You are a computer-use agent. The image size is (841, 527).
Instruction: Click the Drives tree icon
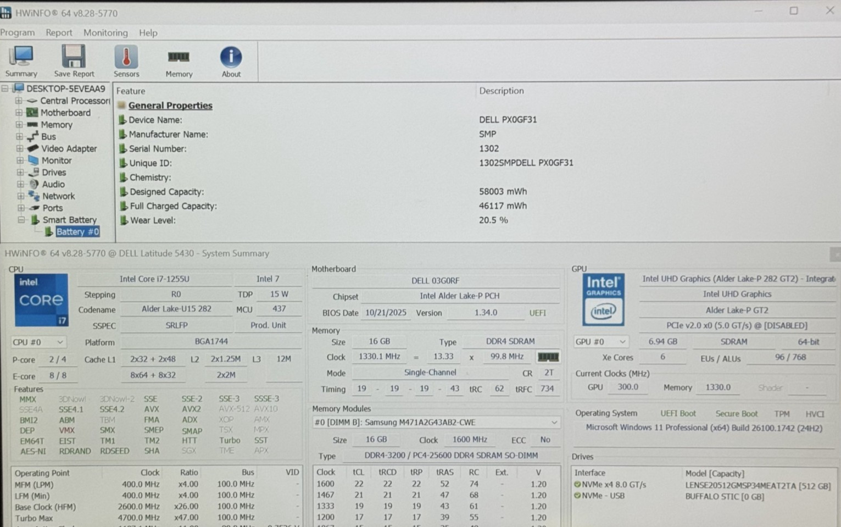click(34, 172)
